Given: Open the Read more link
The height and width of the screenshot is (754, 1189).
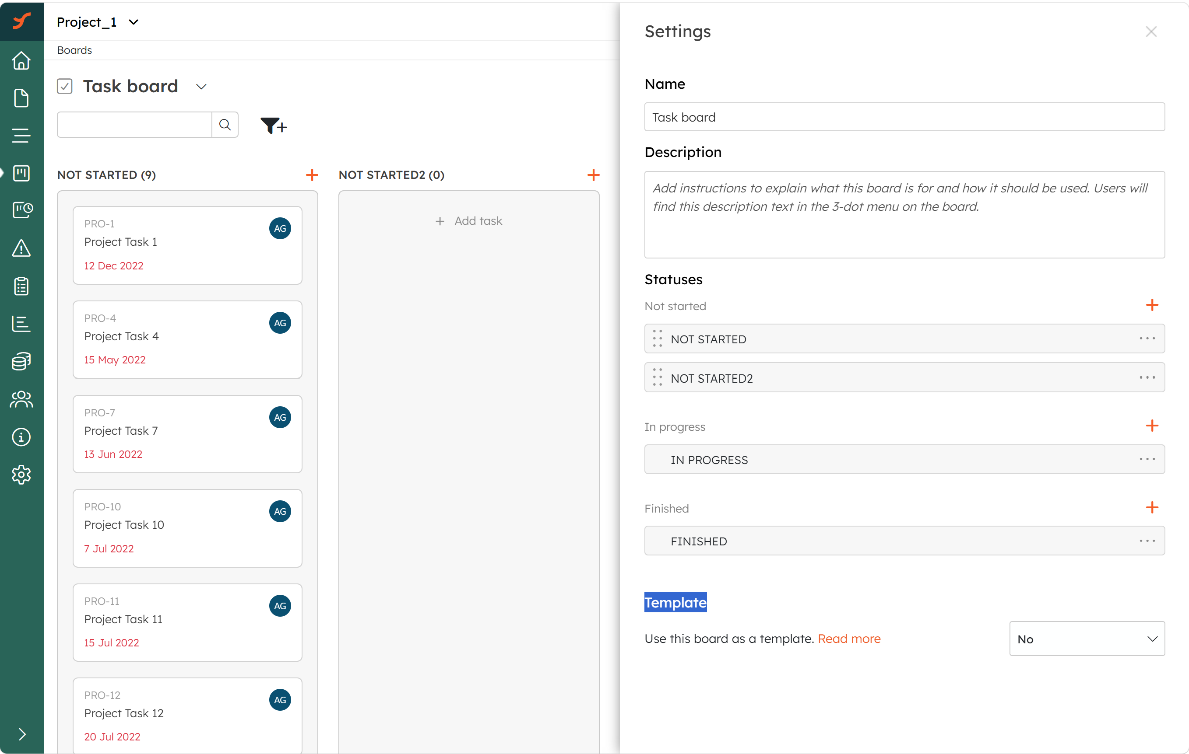Looking at the screenshot, I should [849, 639].
